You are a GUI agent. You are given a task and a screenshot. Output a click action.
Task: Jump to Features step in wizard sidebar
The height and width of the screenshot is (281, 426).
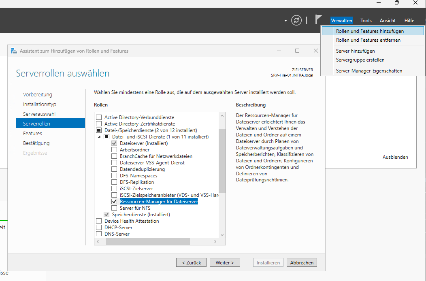tap(32, 134)
